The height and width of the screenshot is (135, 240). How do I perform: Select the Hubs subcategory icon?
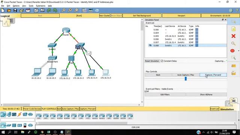[14, 125]
